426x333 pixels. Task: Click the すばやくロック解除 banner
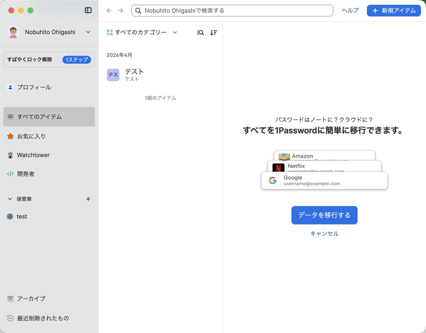(x=49, y=60)
